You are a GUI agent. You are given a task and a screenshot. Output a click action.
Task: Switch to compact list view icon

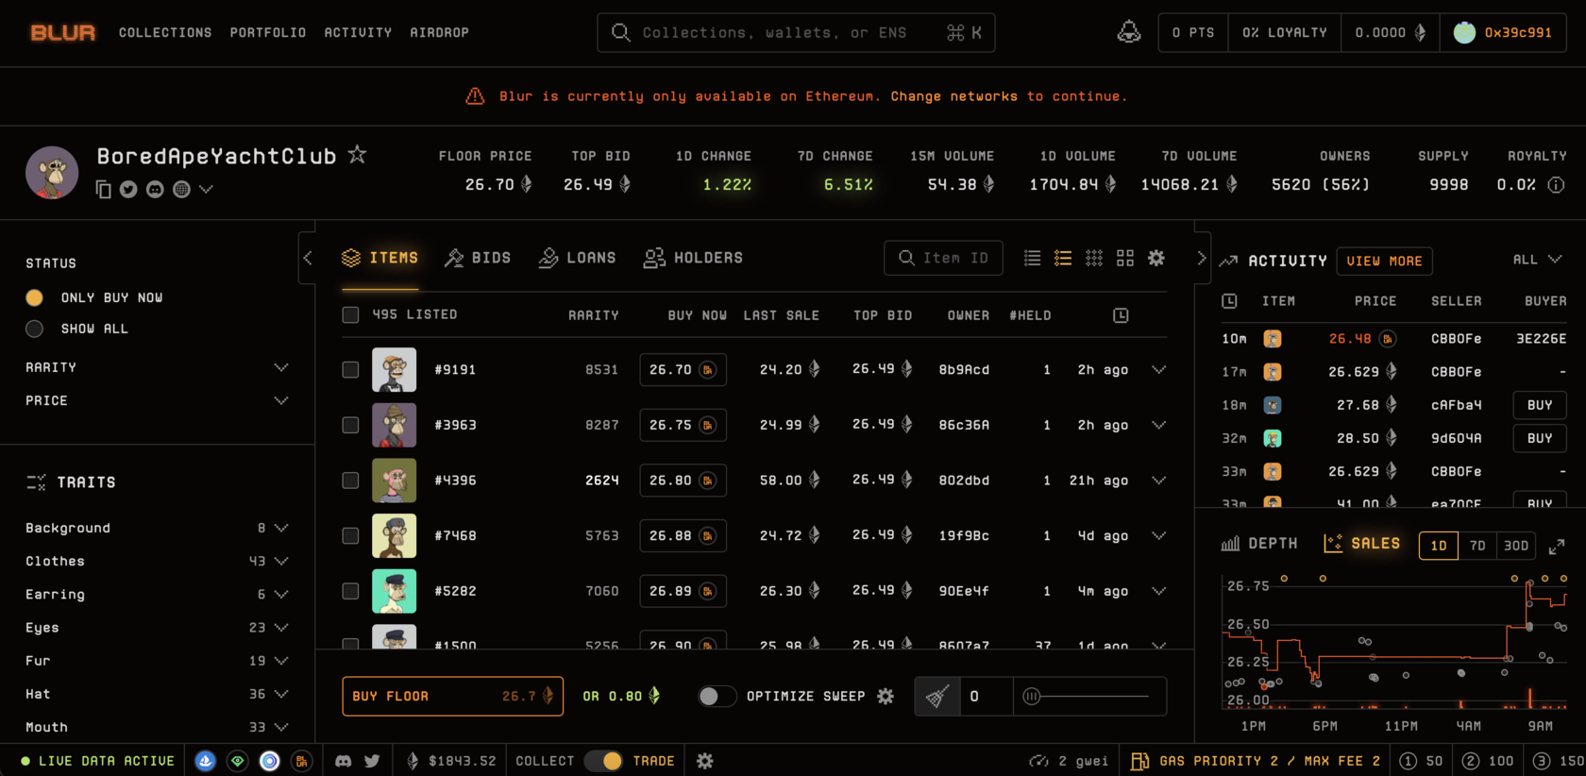(x=1033, y=258)
